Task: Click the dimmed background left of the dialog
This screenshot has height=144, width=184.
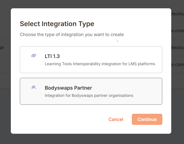Action: pyautogui.click(x=5, y=111)
